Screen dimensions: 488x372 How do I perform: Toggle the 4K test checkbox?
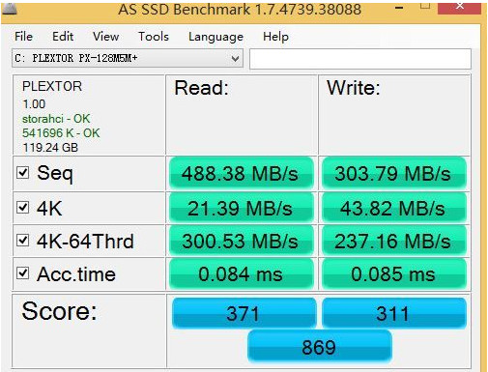tap(23, 207)
